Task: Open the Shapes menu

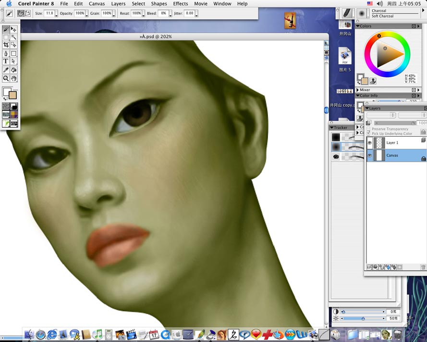Action: click(x=159, y=3)
